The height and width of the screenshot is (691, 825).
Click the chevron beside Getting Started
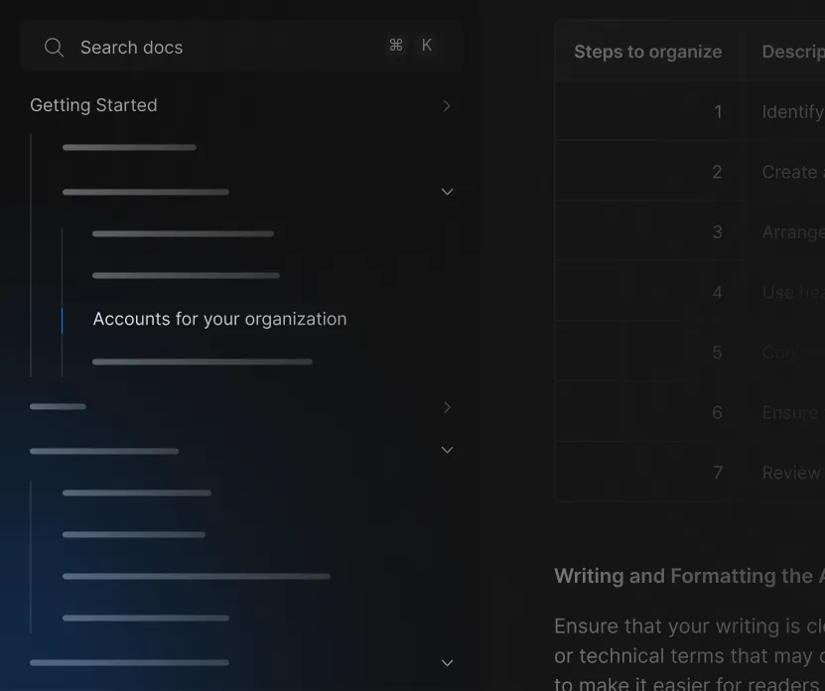447,106
